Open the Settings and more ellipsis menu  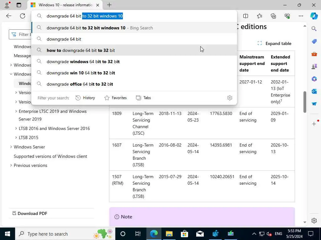coord(301,16)
